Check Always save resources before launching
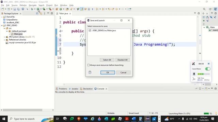Image resolution: width=218 pixels, height=122 pixels. pos(89,65)
